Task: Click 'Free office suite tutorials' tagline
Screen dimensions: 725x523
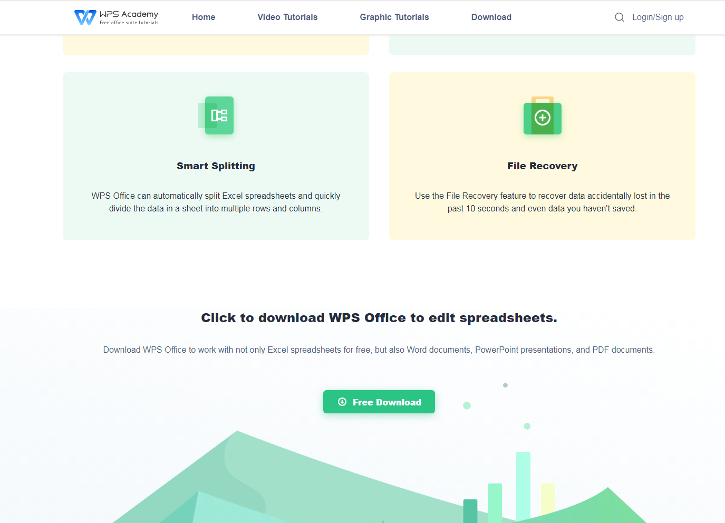Action: pos(129,23)
